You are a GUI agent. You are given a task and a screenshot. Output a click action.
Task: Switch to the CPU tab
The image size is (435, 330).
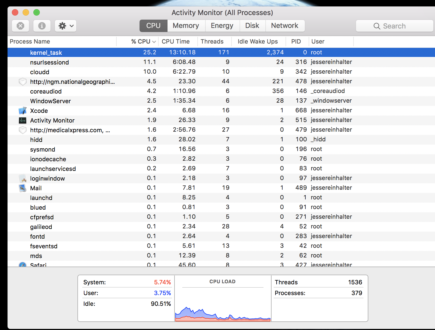153,26
